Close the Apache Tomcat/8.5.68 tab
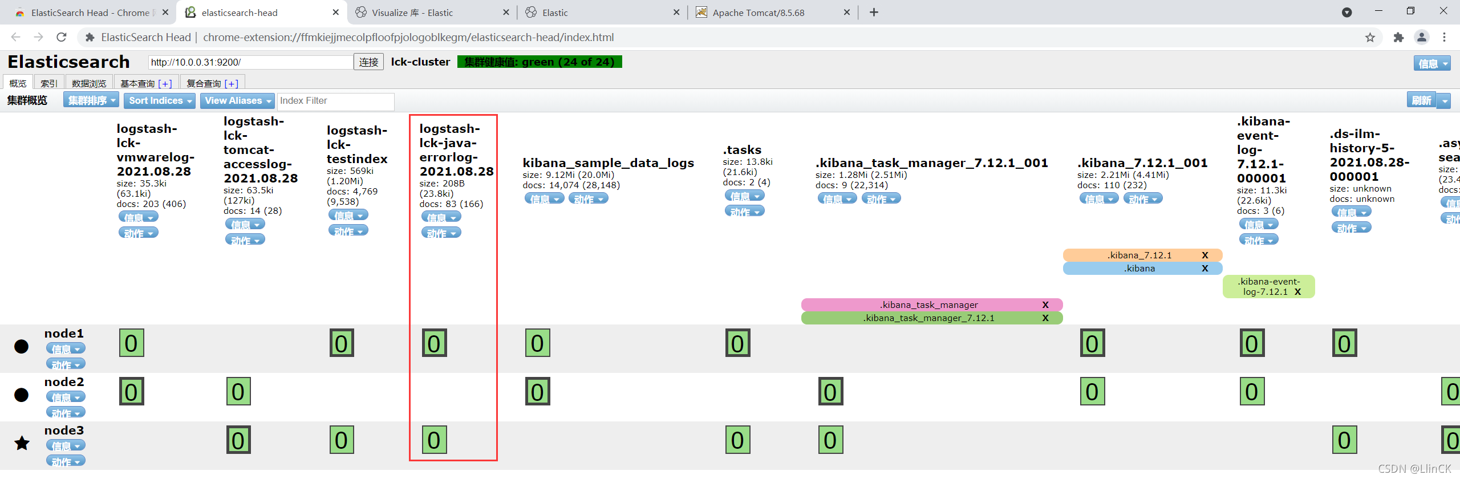The width and height of the screenshot is (1460, 479). 847,12
